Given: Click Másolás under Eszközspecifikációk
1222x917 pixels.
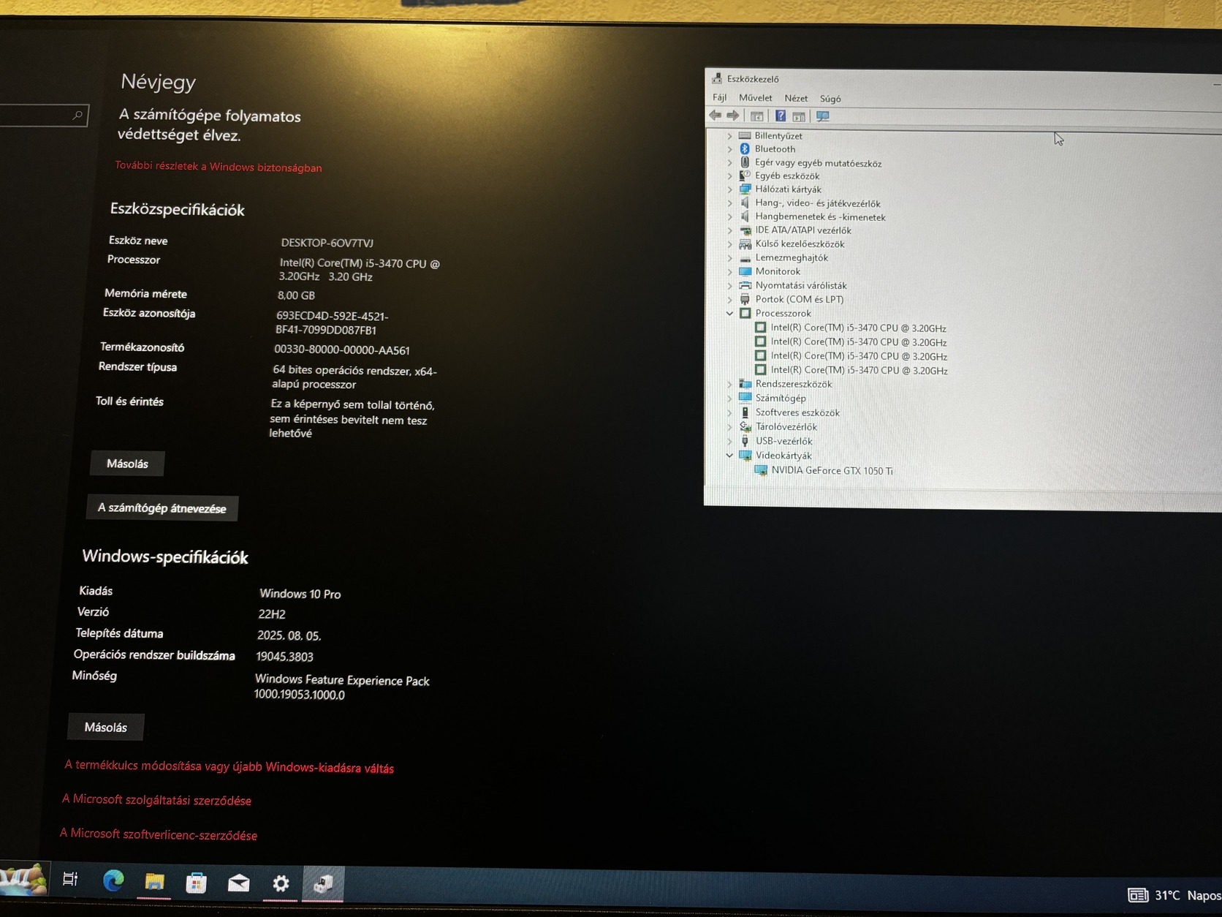Looking at the screenshot, I should pyautogui.click(x=127, y=464).
